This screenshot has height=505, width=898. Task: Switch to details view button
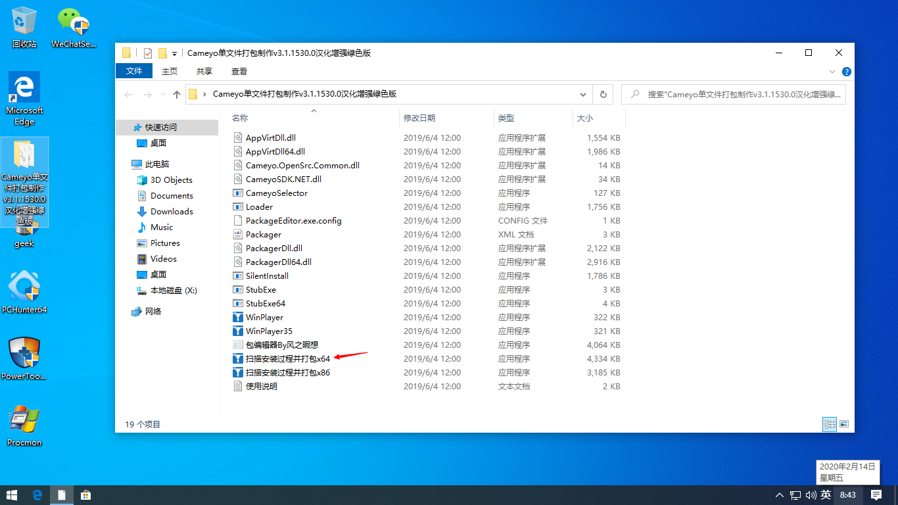[x=830, y=424]
